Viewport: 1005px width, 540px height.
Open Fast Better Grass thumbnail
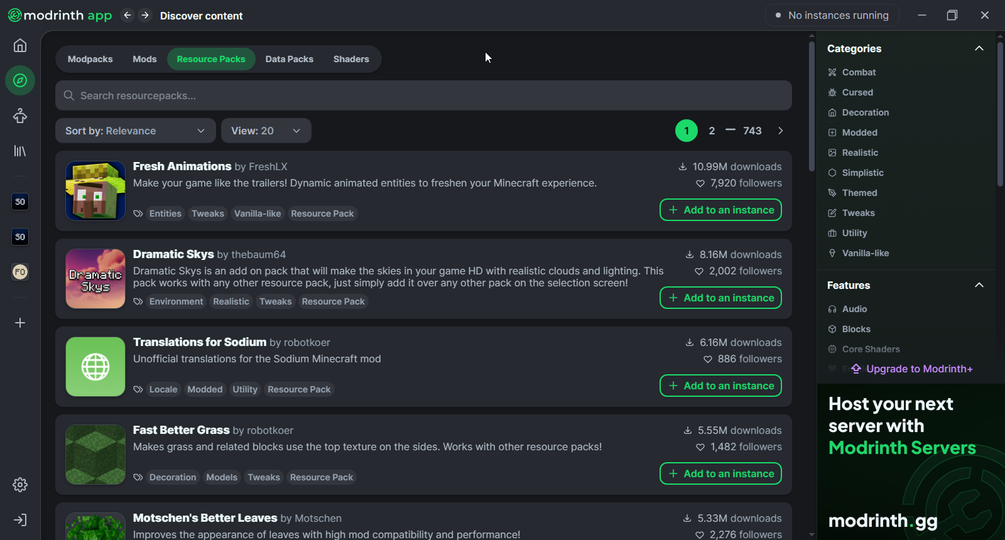pos(95,455)
